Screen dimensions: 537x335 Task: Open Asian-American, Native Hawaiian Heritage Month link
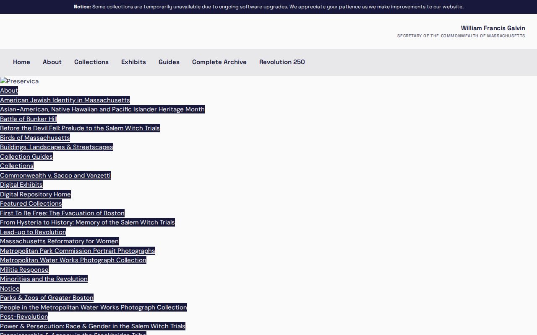tap(102, 109)
